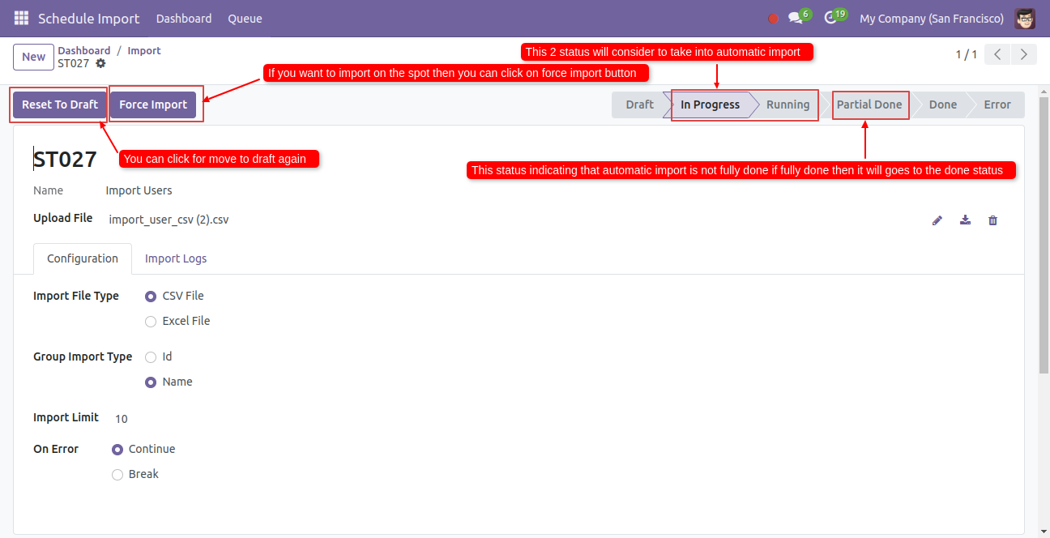Open the Queue menu
The height and width of the screenshot is (538, 1050).
(245, 18)
